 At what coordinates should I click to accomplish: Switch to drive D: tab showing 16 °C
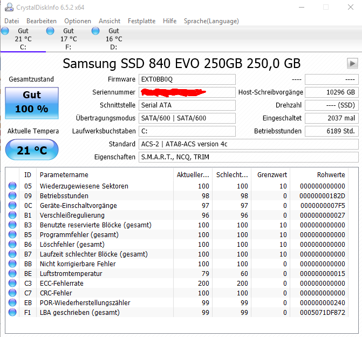pos(114,39)
